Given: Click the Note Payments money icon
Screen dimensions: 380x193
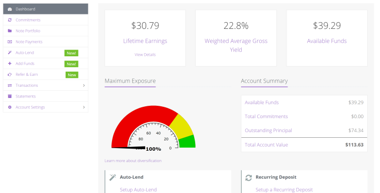Looking at the screenshot, I should [x=10, y=42].
